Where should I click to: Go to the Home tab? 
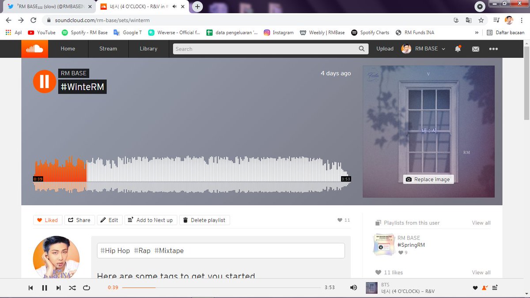(x=68, y=49)
